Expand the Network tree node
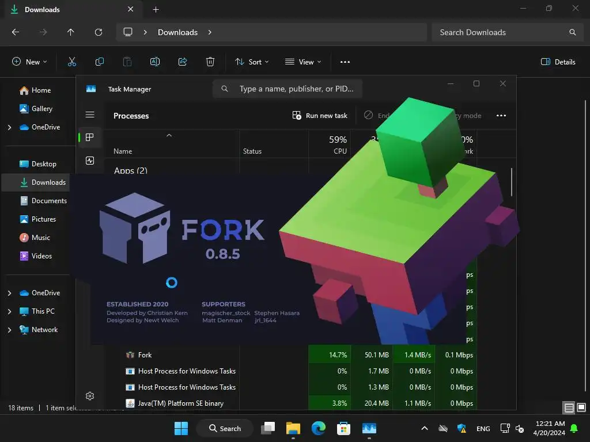Viewport: 590px width, 442px height. (9, 330)
